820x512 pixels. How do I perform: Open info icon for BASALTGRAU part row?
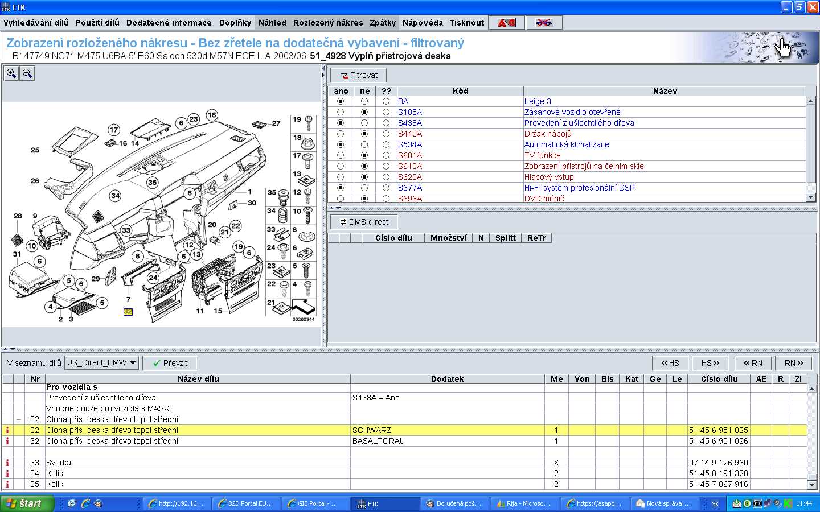pos(7,441)
